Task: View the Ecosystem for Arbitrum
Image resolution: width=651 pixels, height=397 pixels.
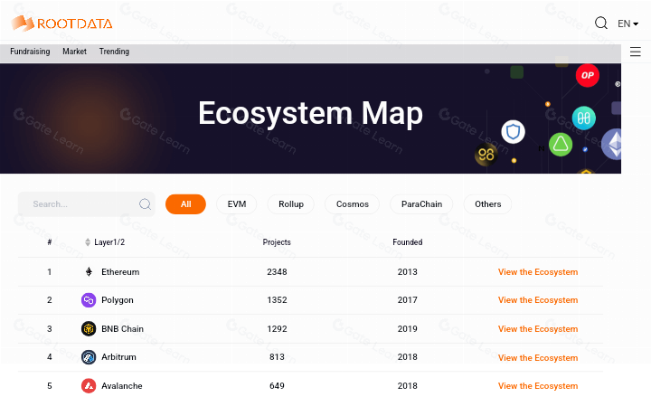Action: (x=538, y=357)
